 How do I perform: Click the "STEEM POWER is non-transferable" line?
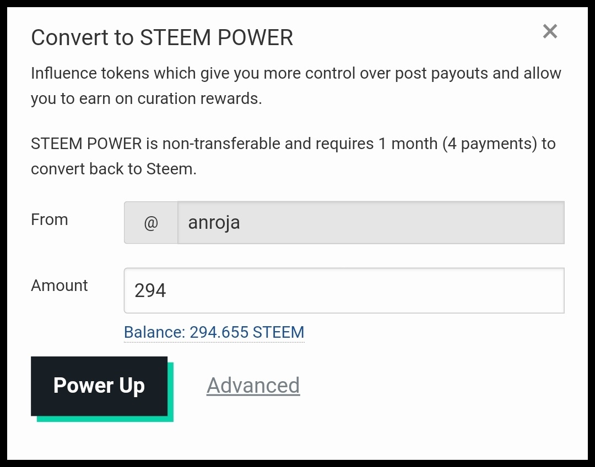pyautogui.click(x=293, y=144)
